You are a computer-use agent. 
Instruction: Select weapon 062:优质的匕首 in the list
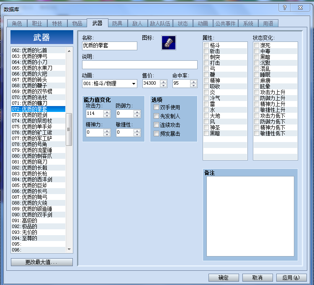[38, 50]
